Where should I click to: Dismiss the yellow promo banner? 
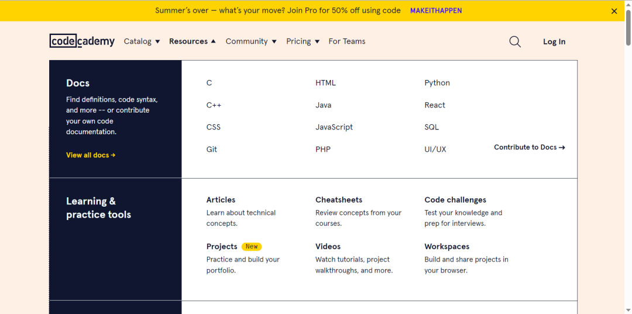(614, 11)
